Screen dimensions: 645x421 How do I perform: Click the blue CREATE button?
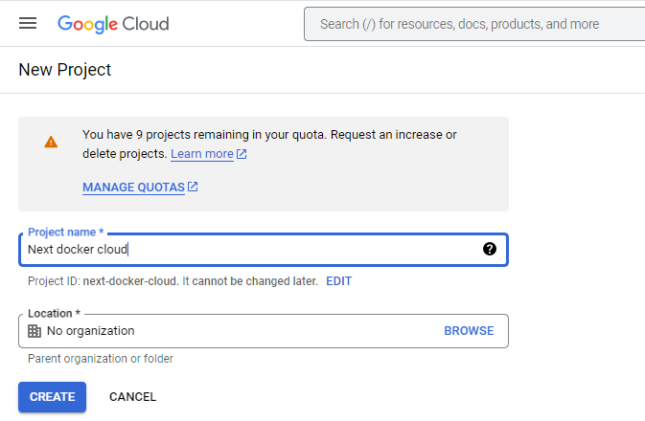[53, 397]
